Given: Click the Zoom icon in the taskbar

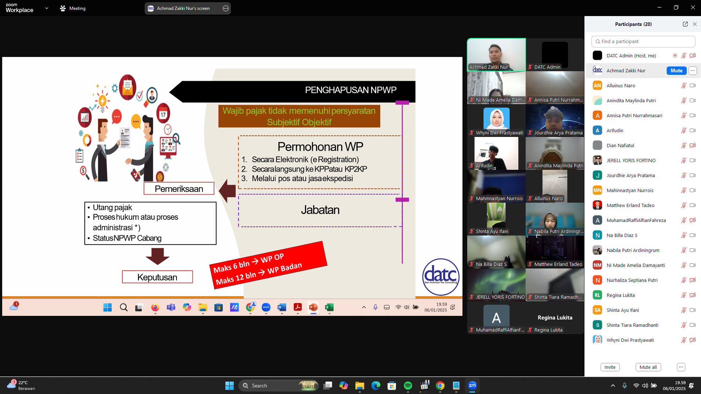Looking at the screenshot, I should coord(472,386).
